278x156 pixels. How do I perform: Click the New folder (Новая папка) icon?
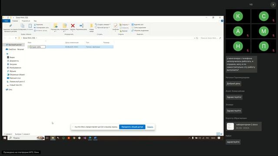click(x=92, y=26)
